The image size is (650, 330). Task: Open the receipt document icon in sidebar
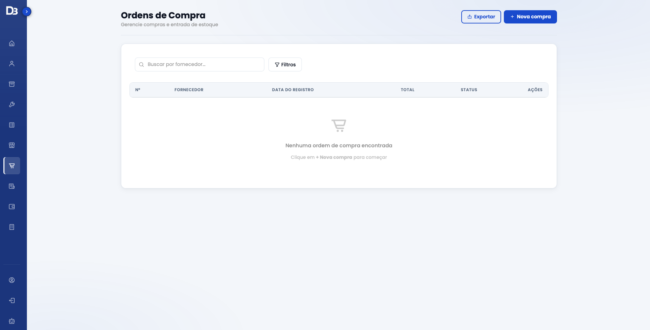(x=12, y=186)
